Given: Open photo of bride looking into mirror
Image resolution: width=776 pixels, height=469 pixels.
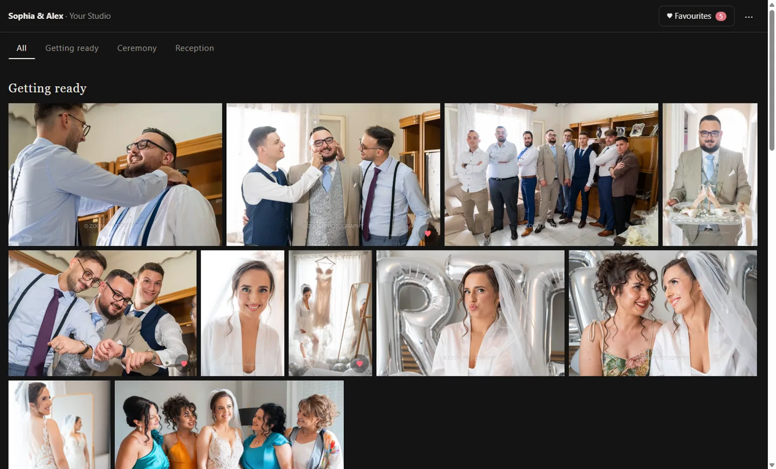Looking at the screenshot, I should tap(59, 424).
